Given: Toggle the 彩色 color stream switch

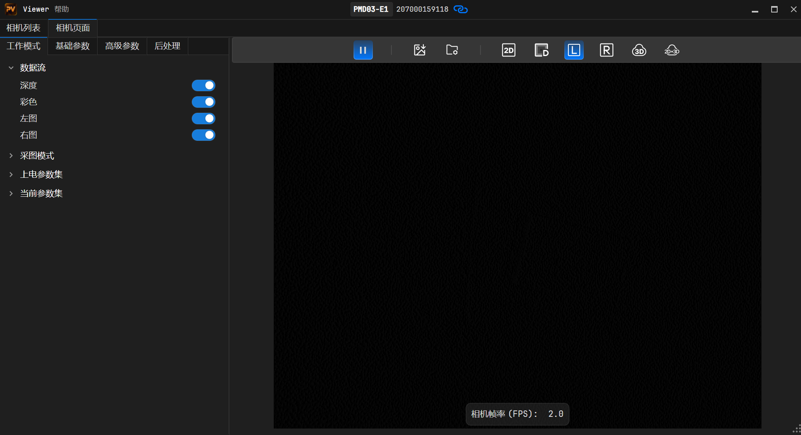Looking at the screenshot, I should click(204, 102).
